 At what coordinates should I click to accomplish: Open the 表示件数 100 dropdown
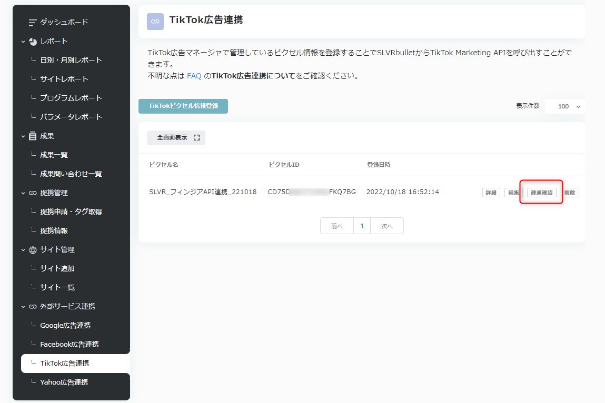565,106
